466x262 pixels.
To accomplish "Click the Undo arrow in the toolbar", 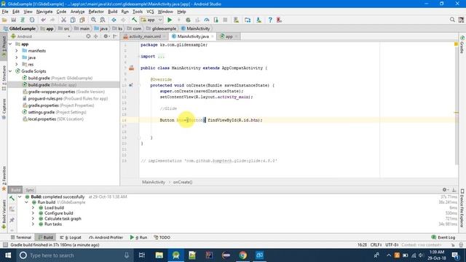I will pos(44,20).
